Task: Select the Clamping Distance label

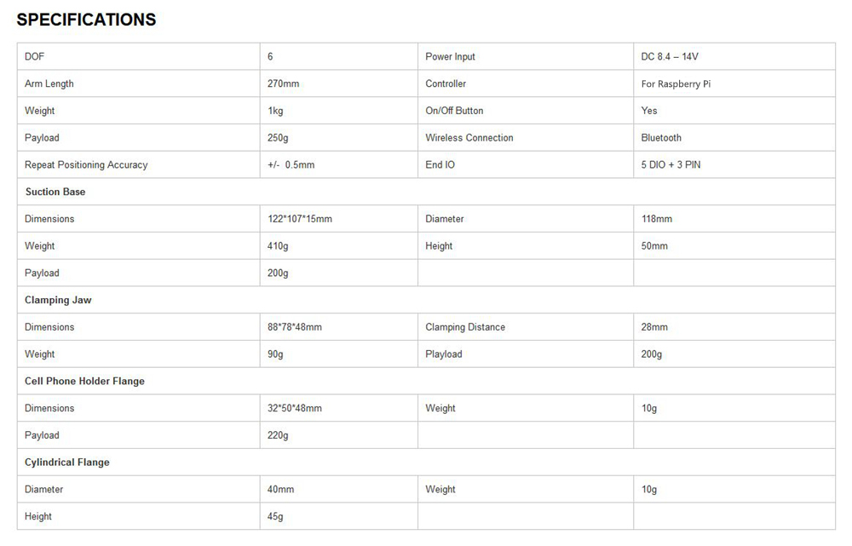Action: [x=465, y=327]
